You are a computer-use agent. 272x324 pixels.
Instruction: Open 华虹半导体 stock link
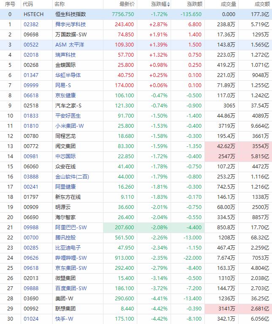click(68, 75)
